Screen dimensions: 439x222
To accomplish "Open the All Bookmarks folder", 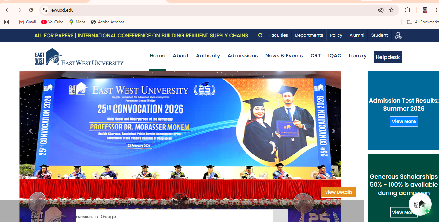I will point(423,22).
